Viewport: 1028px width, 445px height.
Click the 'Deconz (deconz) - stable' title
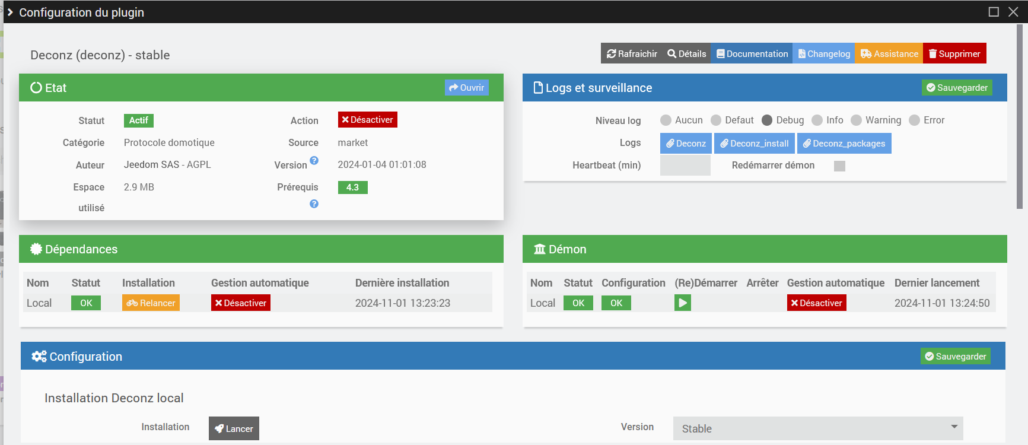click(100, 55)
